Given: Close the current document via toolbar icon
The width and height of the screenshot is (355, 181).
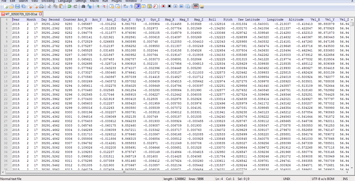Looking at the screenshot, I should pos(29,6).
